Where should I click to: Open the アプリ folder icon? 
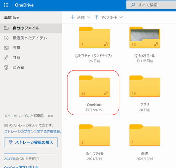pos(145,86)
